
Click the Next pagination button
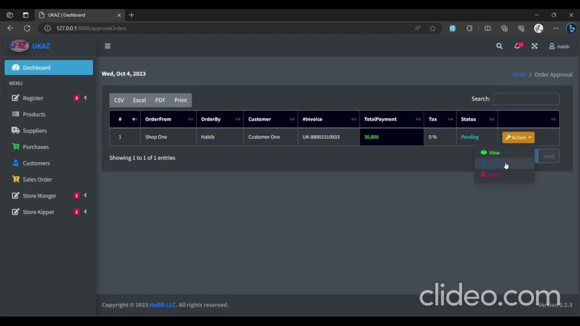549,156
